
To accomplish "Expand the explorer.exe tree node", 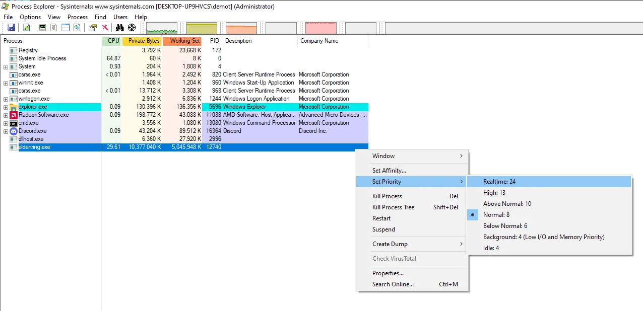I will 6,107.
